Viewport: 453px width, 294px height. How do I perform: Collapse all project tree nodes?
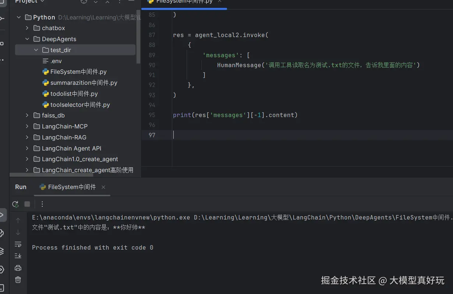[107, 1]
